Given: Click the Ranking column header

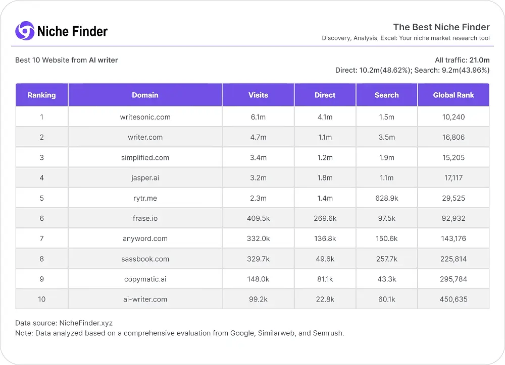Looking at the screenshot, I should [41, 95].
